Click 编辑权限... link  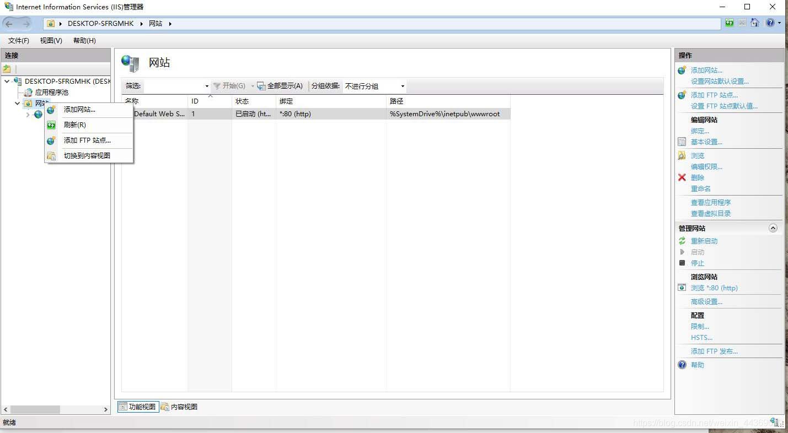pos(706,166)
